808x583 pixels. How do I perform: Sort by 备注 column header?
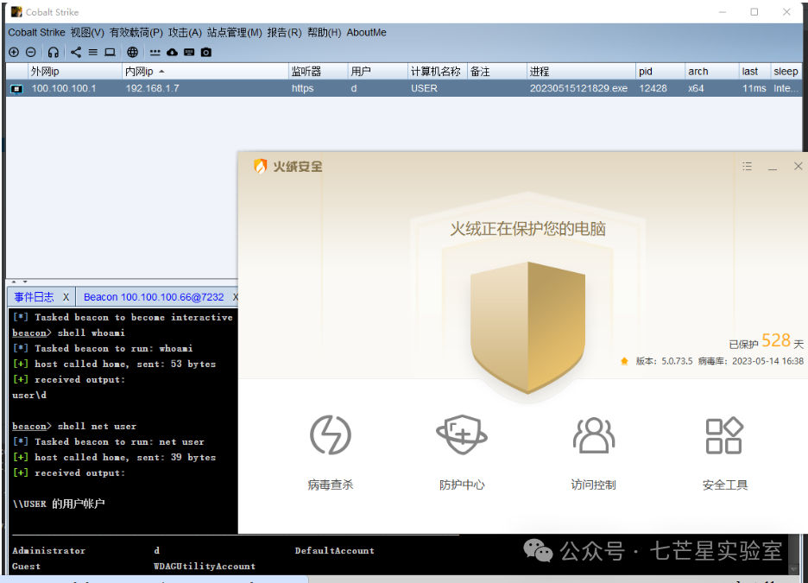[x=496, y=71]
